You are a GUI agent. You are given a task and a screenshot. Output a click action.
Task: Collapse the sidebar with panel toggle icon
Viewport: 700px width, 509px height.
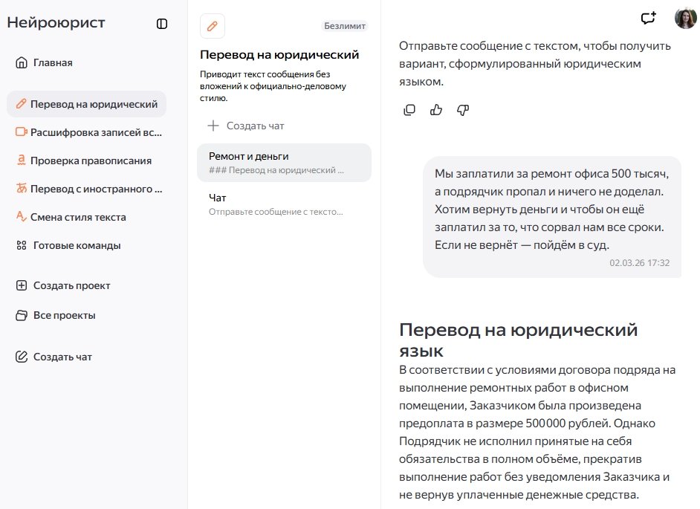coord(162,24)
